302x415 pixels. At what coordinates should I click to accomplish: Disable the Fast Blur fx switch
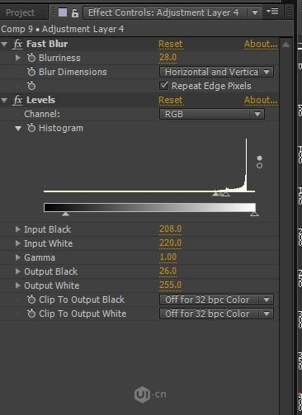18,44
